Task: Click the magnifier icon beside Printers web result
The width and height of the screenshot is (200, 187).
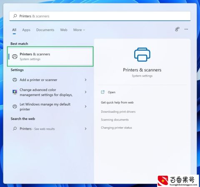Action: click(15, 128)
